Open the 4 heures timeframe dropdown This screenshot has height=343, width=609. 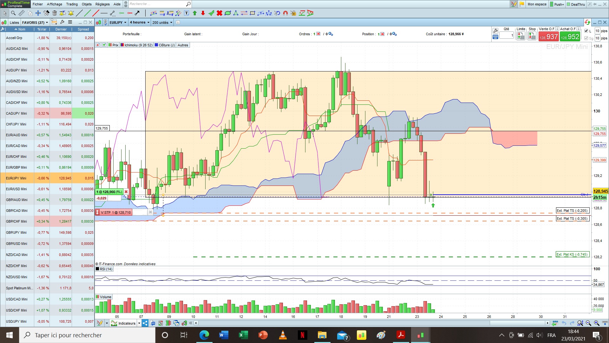tap(140, 23)
